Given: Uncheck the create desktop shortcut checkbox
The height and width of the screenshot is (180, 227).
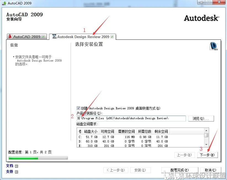Looking at the screenshot, I should (x=78, y=108).
